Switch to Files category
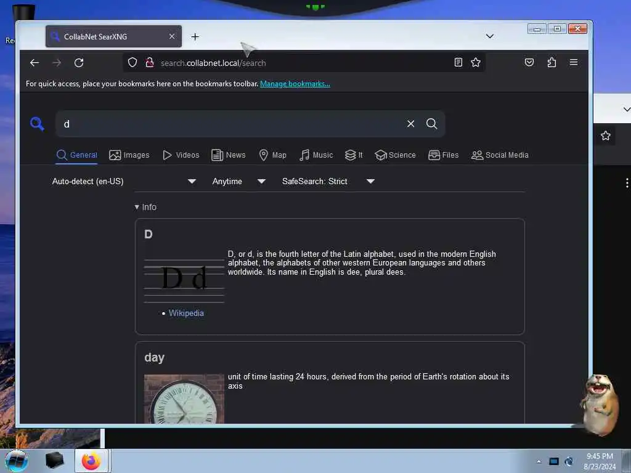This screenshot has height=473, width=631. tap(444, 155)
